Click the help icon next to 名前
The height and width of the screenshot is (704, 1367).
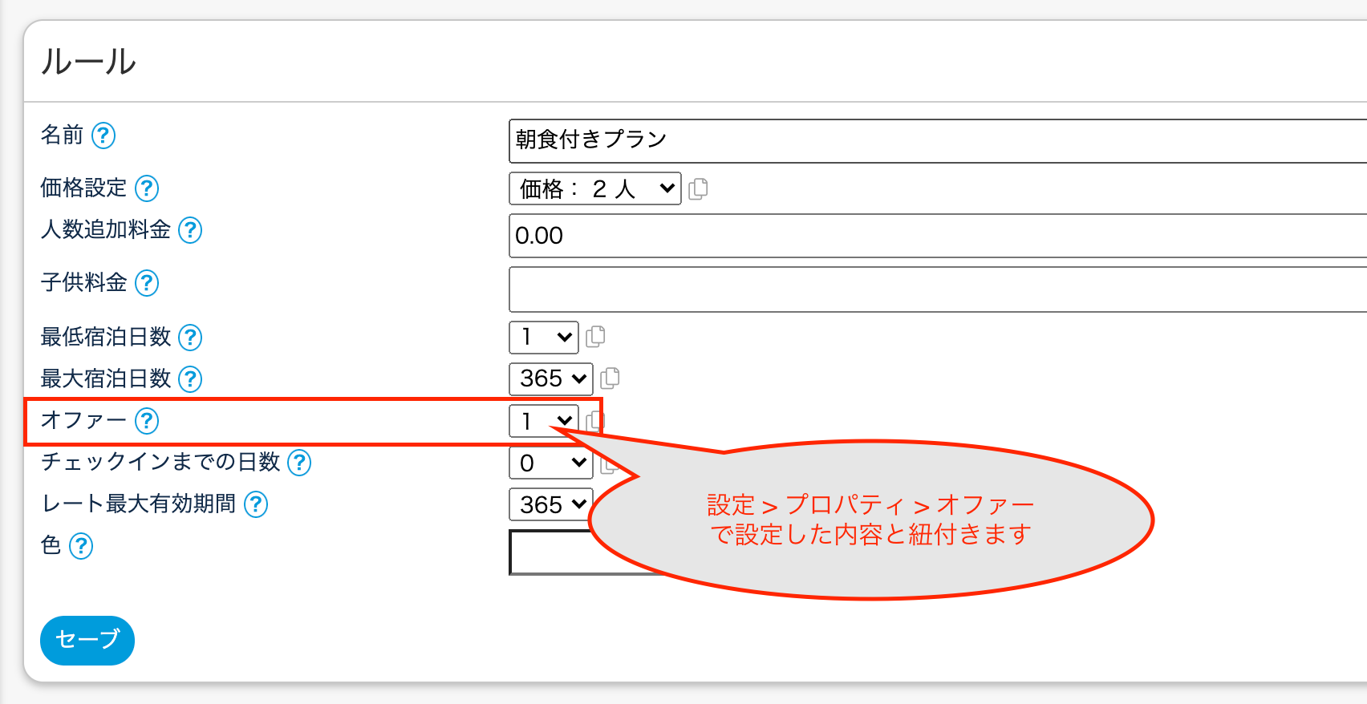click(x=103, y=136)
